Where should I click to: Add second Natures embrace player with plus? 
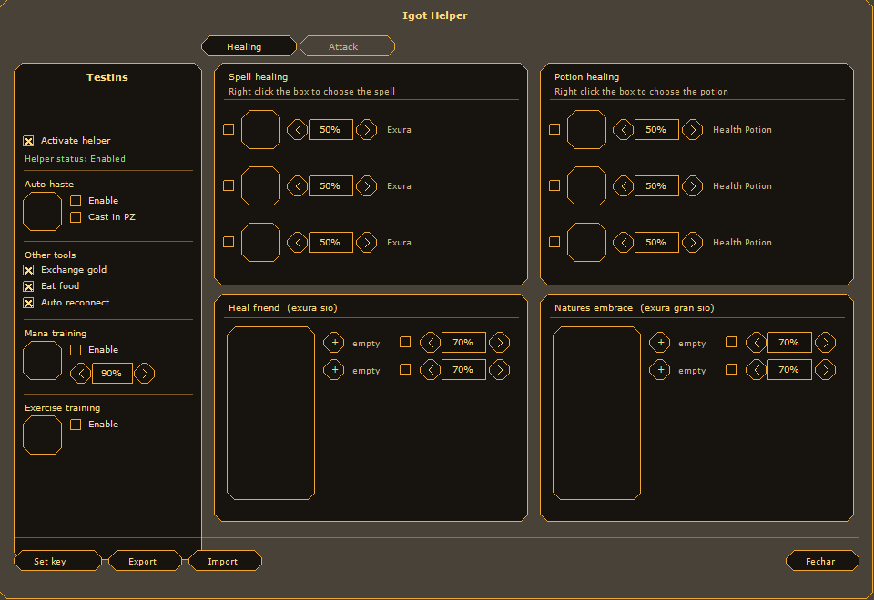[x=660, y=370]
